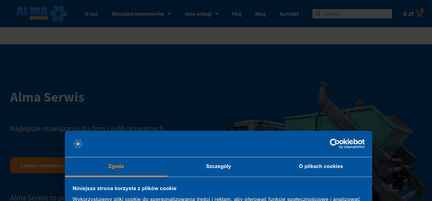The image size is (432, 201).
Task: Select the Wynajem kontenerów menu label
Action: 138,14
